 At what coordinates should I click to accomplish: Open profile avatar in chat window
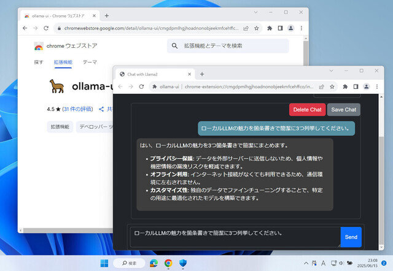click(x=367, y=86)
